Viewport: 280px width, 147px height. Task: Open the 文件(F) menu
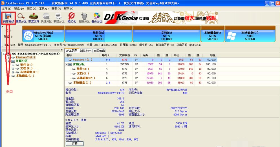pos(6,8)
